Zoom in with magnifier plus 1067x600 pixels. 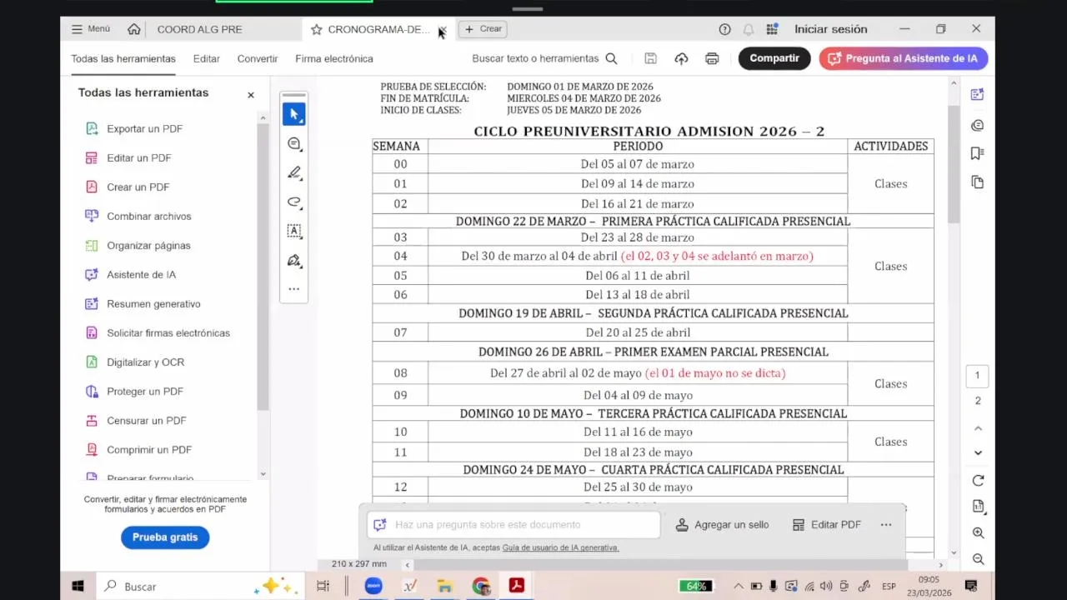pyautogui.click(x=978, y=533)
